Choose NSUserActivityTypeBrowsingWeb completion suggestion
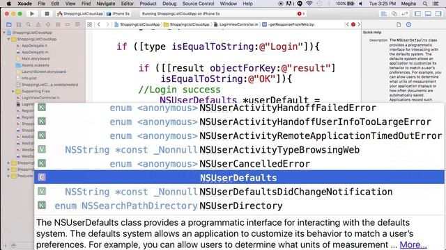The image size is (446, 250). [239, 150]
